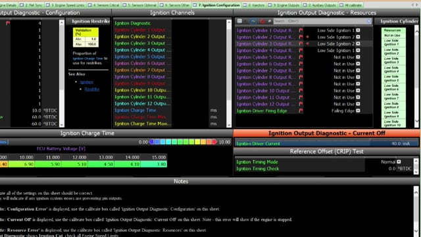Click red flag icon for Ignition Cylinder 4 Output Resource
Image resolution: width=421 pixels, height=237 pixels.
[301, 51]
